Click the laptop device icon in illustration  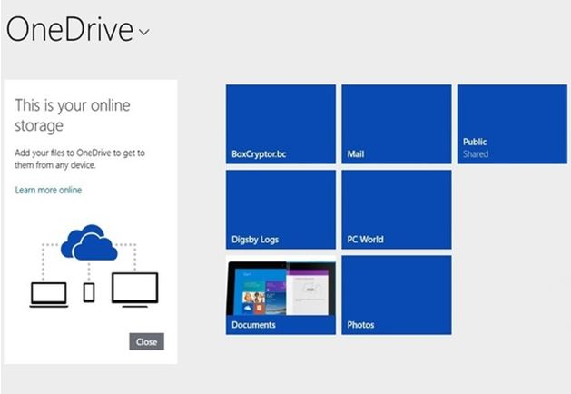tap(49, 294)
